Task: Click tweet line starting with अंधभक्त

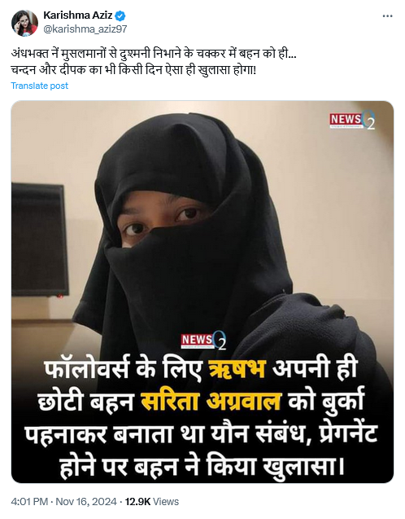Action: point(154,54)
